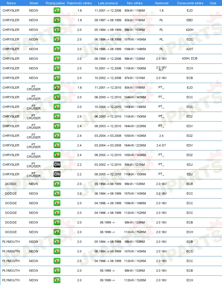This screenshot has width=222, height=285.
Task: Click the petrol icon in the Chrysler Neon 1.6 row
Action: tap(57, 10)
